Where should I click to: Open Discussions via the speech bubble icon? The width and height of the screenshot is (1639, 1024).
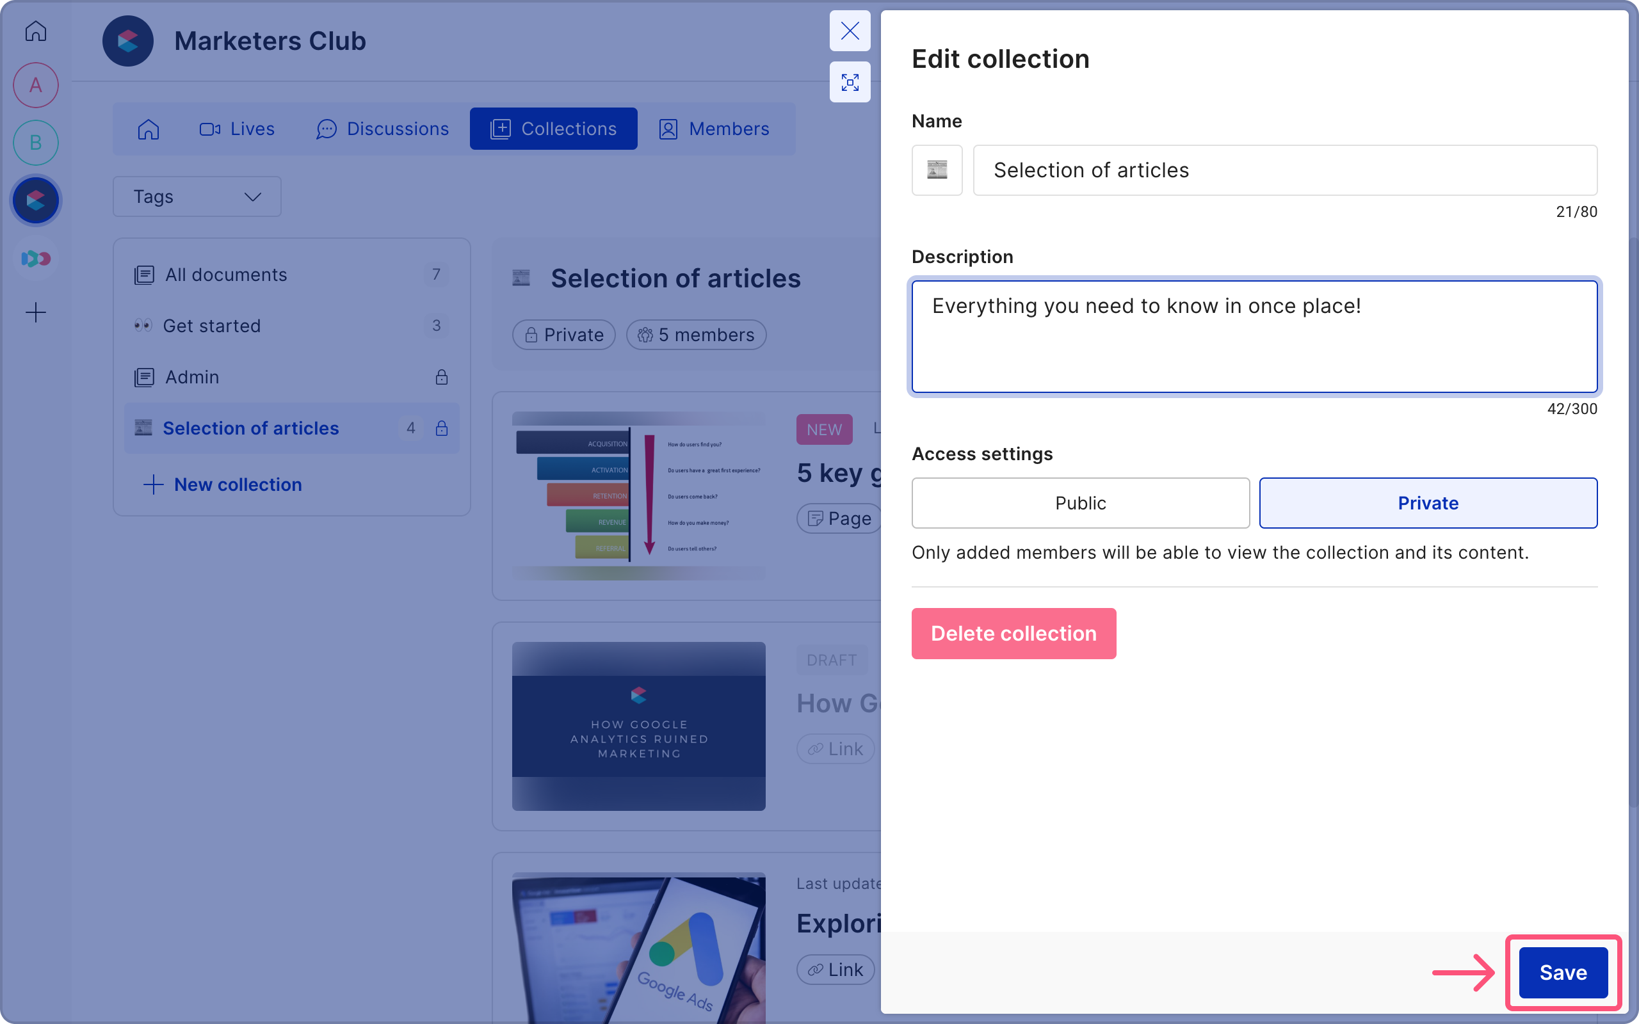[x=327, y=129]
